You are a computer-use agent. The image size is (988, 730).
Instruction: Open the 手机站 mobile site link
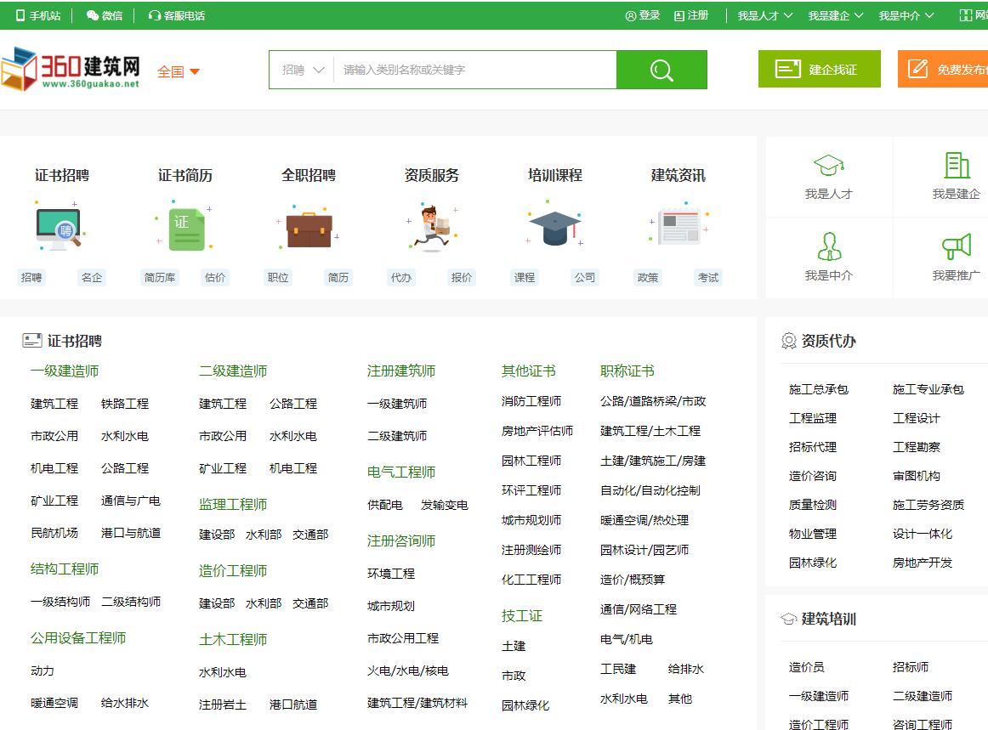[x=38, y=16]
